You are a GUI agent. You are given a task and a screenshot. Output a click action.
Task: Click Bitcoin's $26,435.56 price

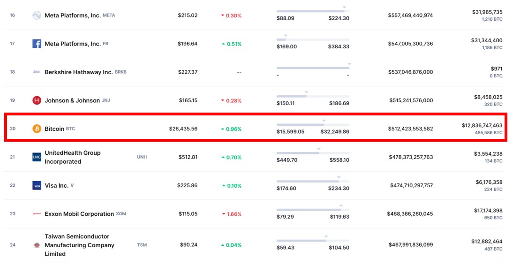[x=183, y=129]
